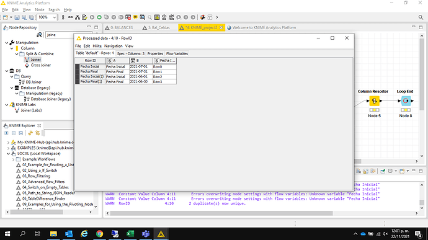The height and width of the screenshot is (240, 428).
Task: Select the Loop End Node 8
Action: [x=406, y=101]
